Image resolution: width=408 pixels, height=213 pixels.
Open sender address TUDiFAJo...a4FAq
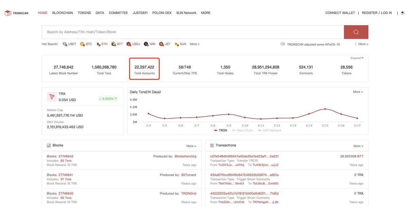tap(231, 165)
